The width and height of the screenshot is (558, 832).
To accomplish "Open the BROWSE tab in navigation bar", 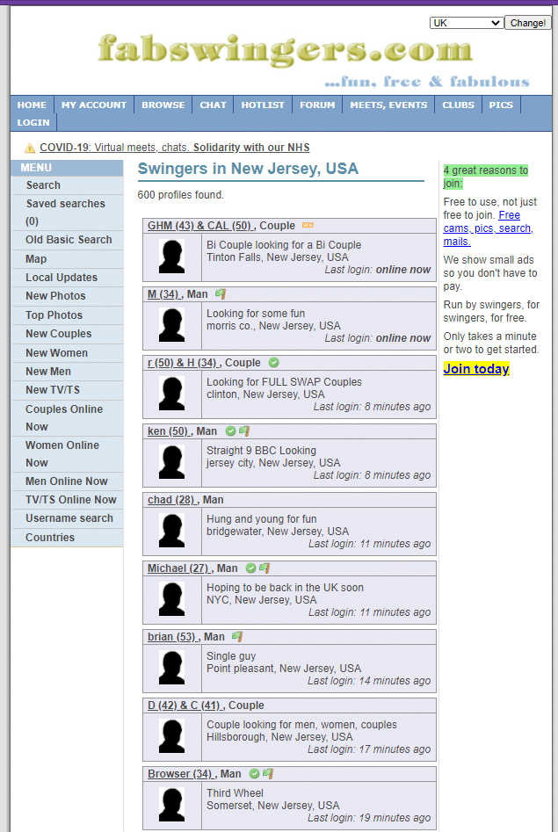I will pos(163,105).
